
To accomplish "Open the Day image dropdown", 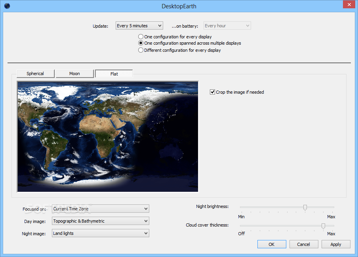I will [x=101, y=221].
